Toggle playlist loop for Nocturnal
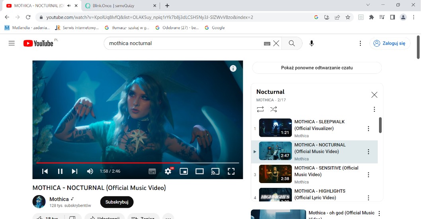Screen dimensions: 422x219 point(260,109)
